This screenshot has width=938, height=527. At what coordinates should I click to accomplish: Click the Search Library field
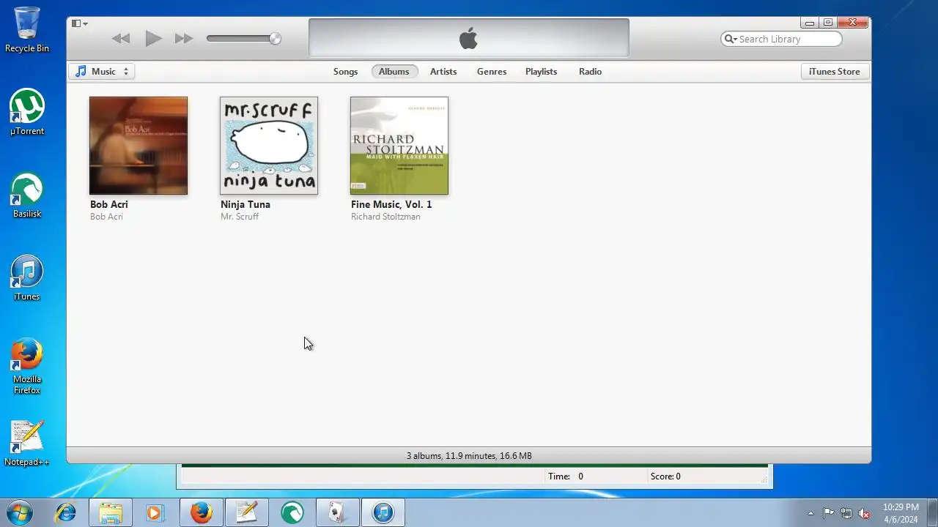click(781, 39)
